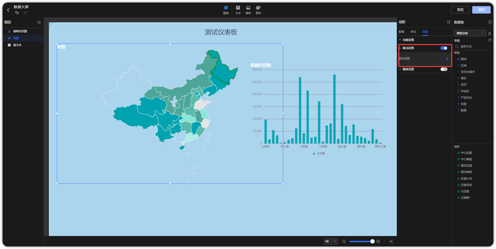
Task: Click the # icon beside 中心经度
Action: (458, 153)
